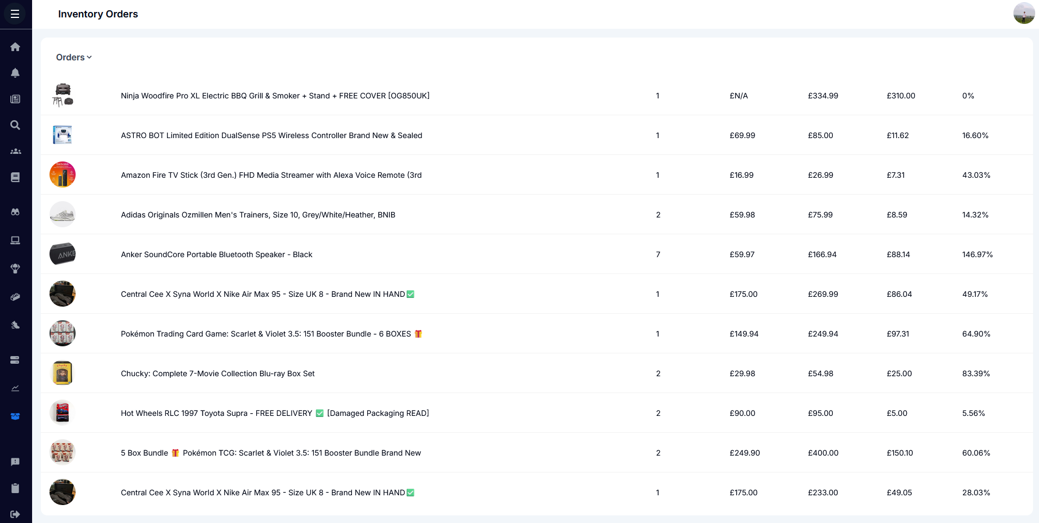Click the ASTRO BOT controller thumbnail
Viewport: 1039px width, 523px height.
63,135
